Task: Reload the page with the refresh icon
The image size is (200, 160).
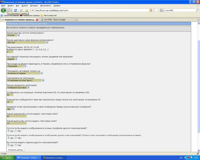Action: [x=15, y=10]
